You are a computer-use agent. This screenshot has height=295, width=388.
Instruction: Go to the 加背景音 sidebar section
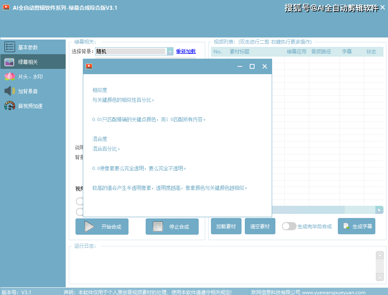tap(33, 91)
